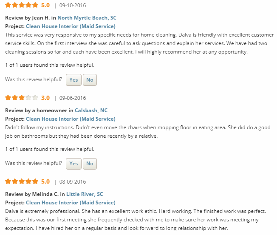The width and height of the screenshot is (277, 235).
Task: Open the North Myrtle Beach, SC link
Action: 87,18
